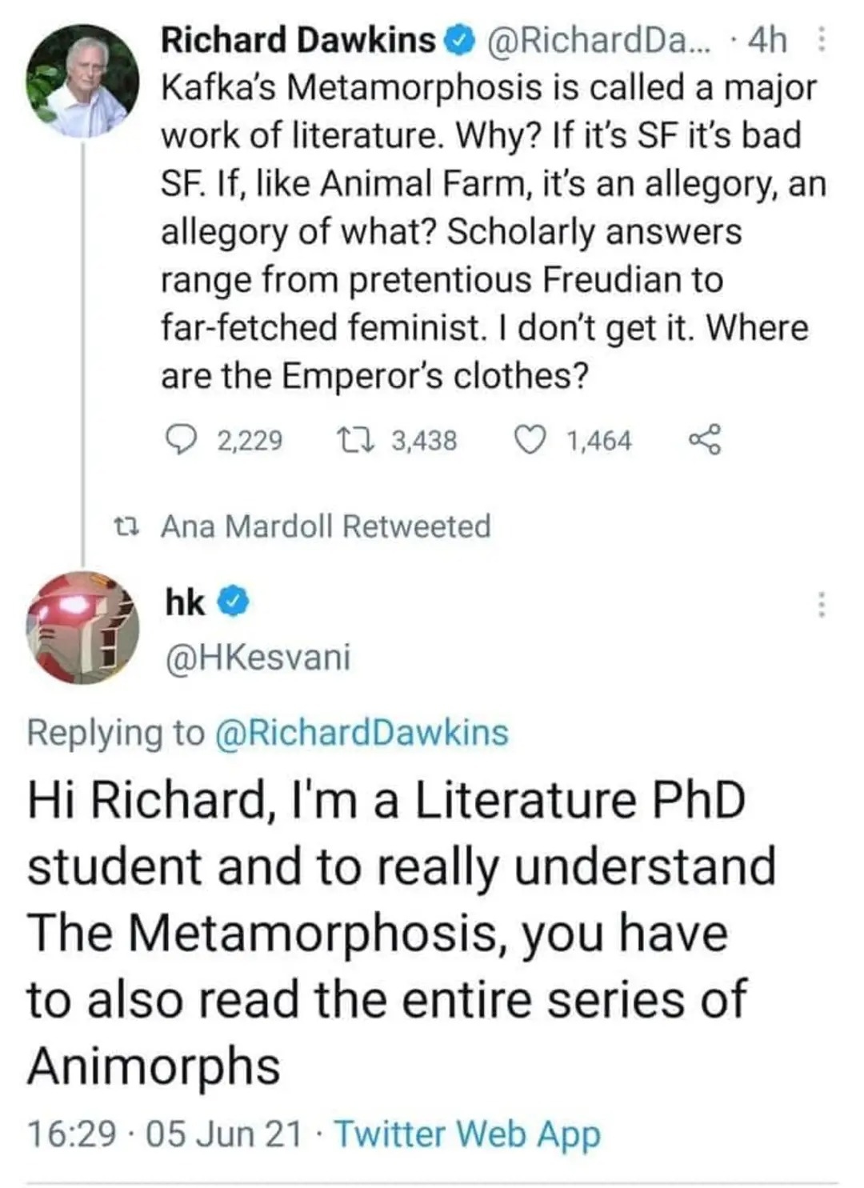Click hk's blue verified badge
864x1188 pixels.
(233, 602)
